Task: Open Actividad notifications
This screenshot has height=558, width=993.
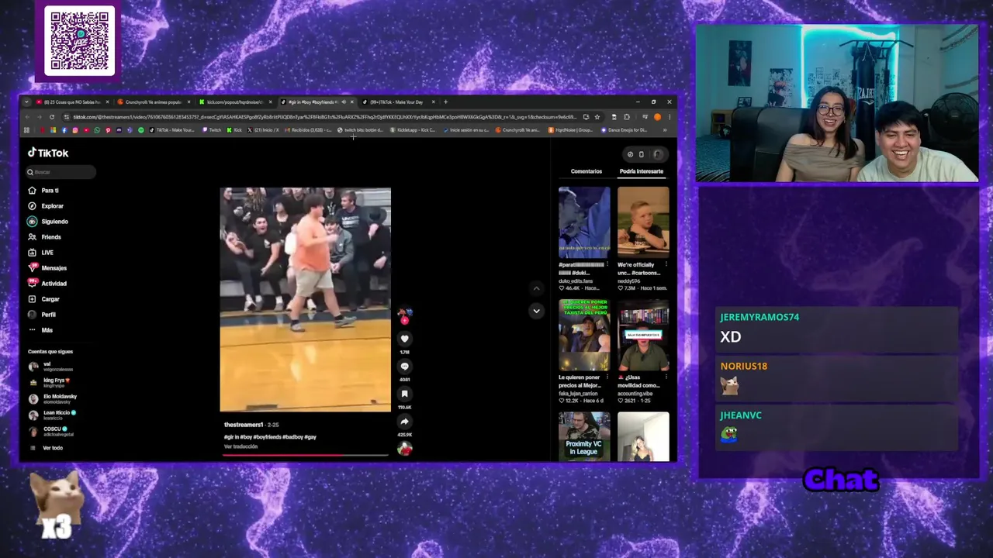Action: (47, 284)
